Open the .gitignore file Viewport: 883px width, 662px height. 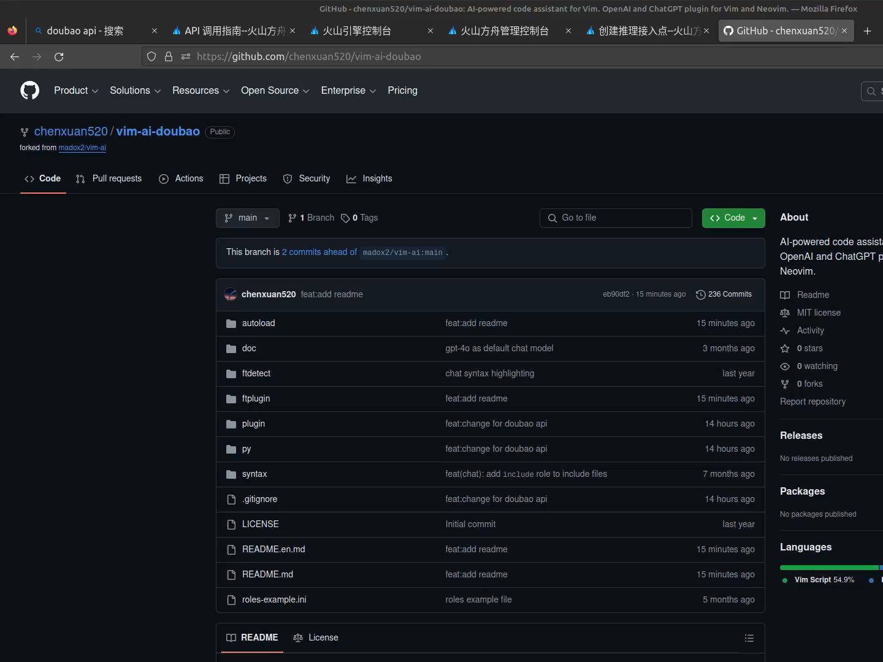coord(259,500)
